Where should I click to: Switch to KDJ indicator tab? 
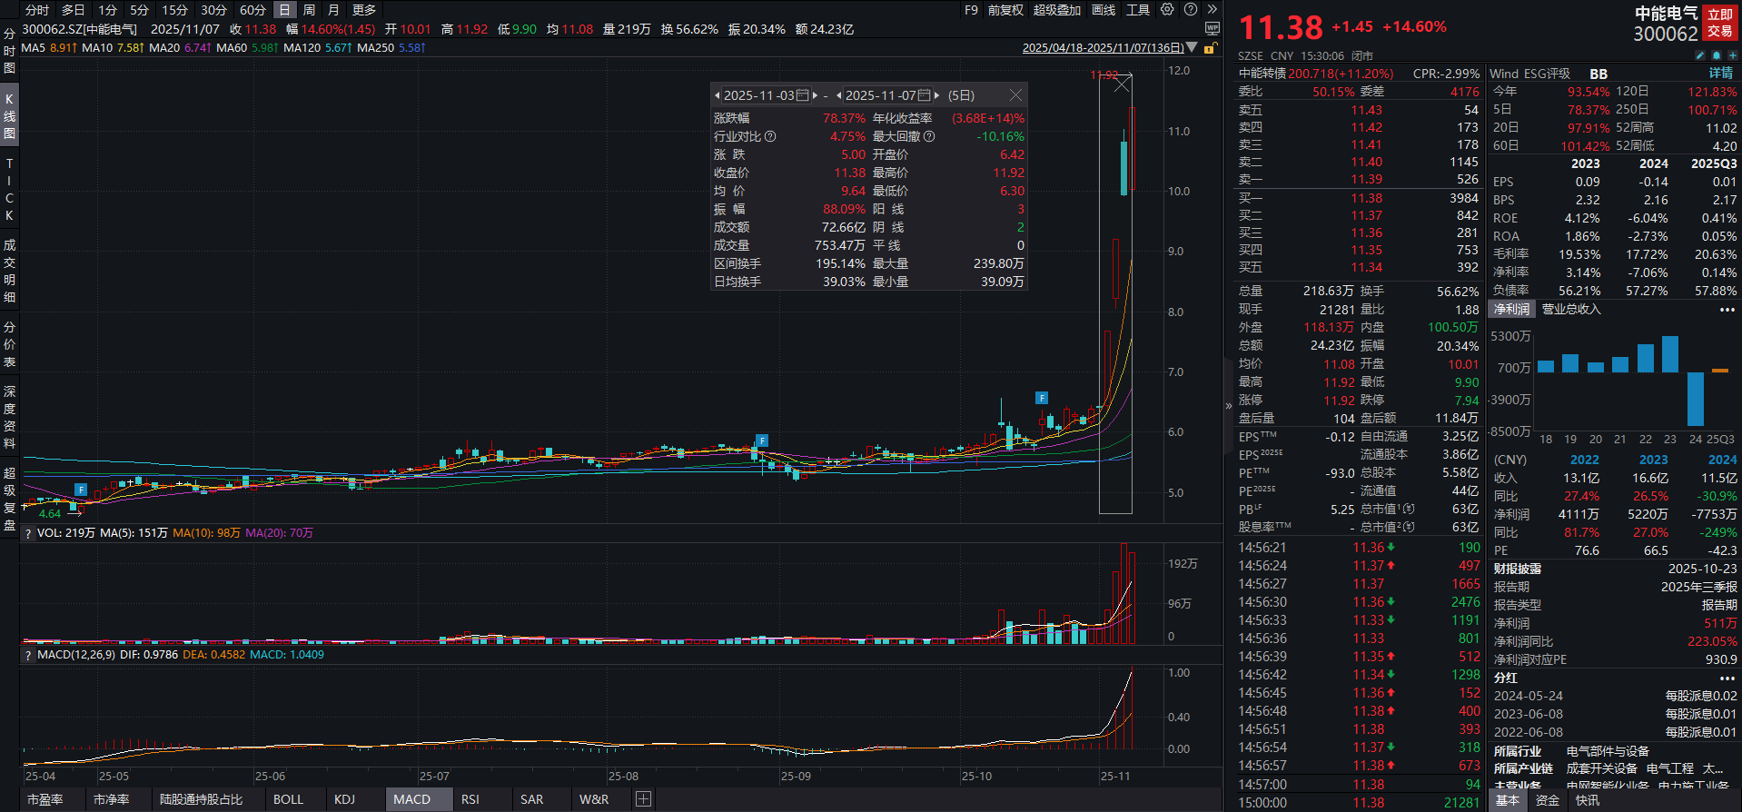(x=344, y=799)
